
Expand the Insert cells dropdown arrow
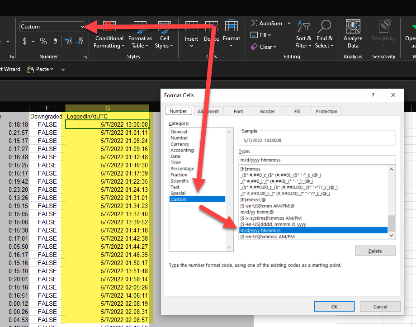(x=192, y=46)
